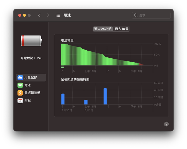
Task: Minimize window with yellow button
Action: pyautogui.click(x=24, y=15)
